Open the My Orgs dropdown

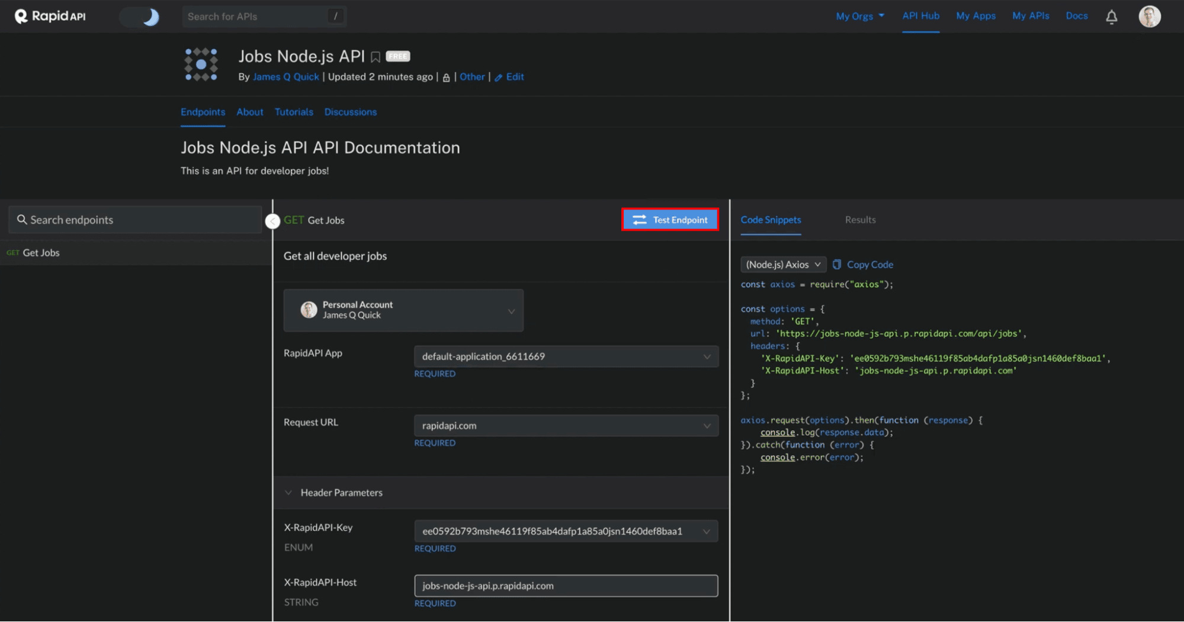coord(860,16)
